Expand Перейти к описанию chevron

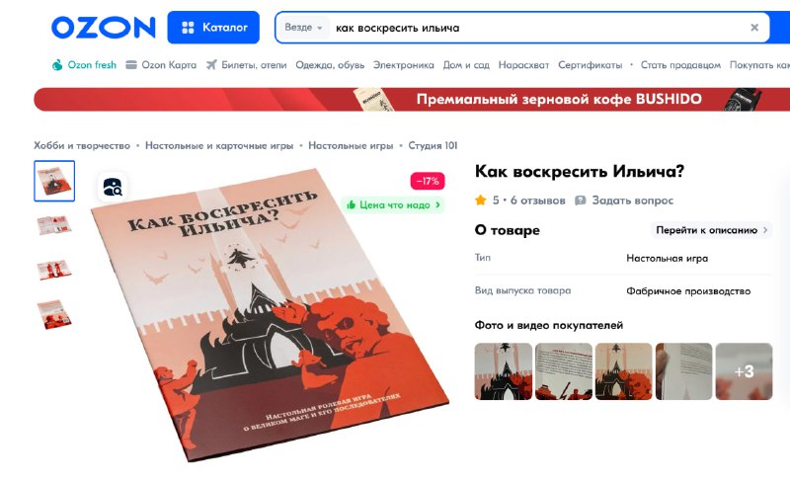[x=711, y=230]
